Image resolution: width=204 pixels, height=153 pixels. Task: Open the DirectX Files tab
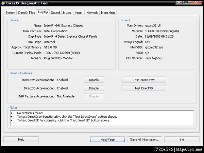click(27, 13)
